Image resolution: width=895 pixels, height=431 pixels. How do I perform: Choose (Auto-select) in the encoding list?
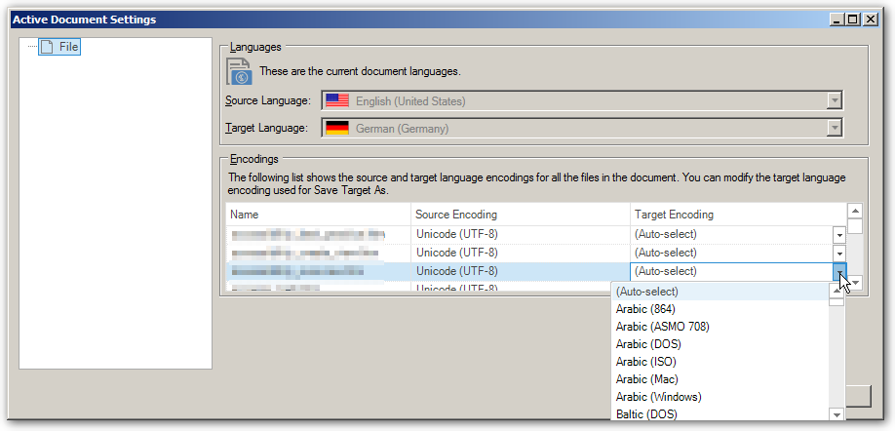click(720, 292)
